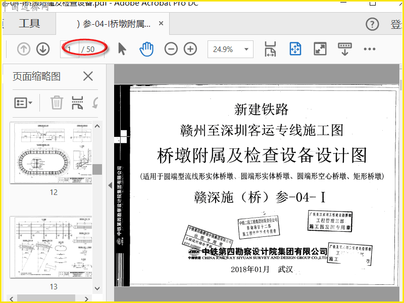Screen dimensions: 404x303
Task: Open thumbnail options menu dropdown
Action: point(23,103)
